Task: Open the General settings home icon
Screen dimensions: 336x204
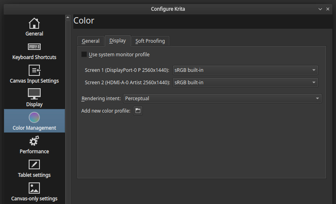Action: [x=34, y=23]
